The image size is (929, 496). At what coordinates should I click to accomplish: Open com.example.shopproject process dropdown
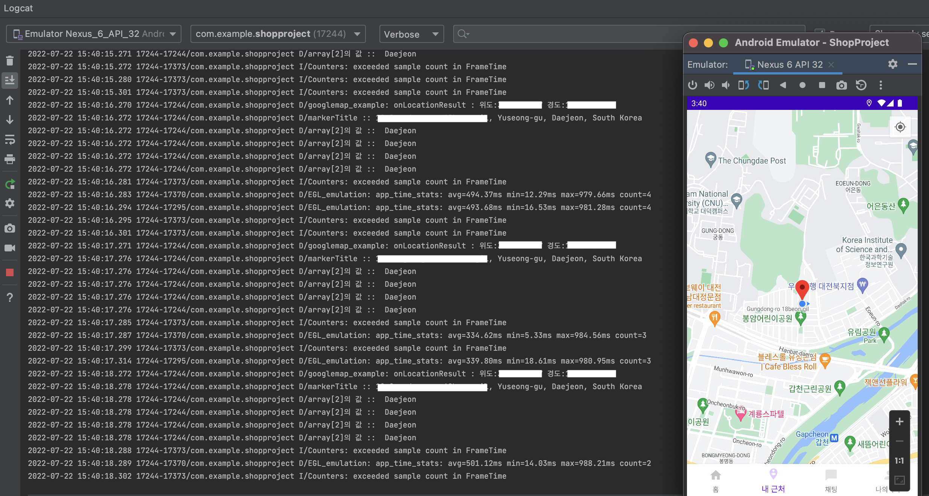(278, 34)
